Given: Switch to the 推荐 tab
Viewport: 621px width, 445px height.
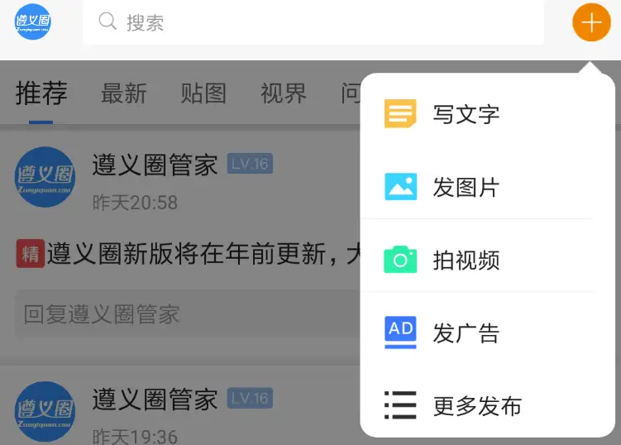Looking at the screenshot, I should tap(41, 93).
